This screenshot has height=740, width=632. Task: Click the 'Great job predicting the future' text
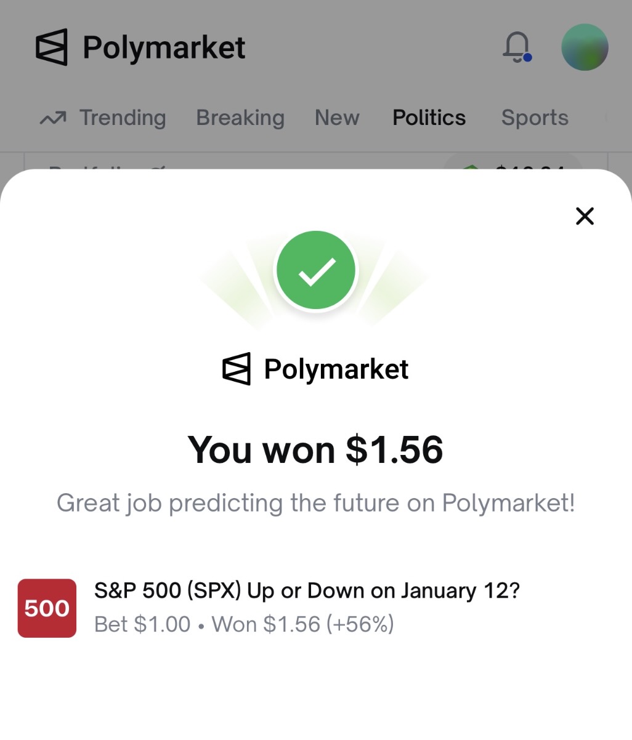(x=315, y=503)
